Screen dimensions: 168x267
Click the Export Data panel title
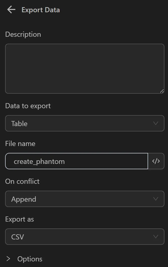tap(41, 10)
